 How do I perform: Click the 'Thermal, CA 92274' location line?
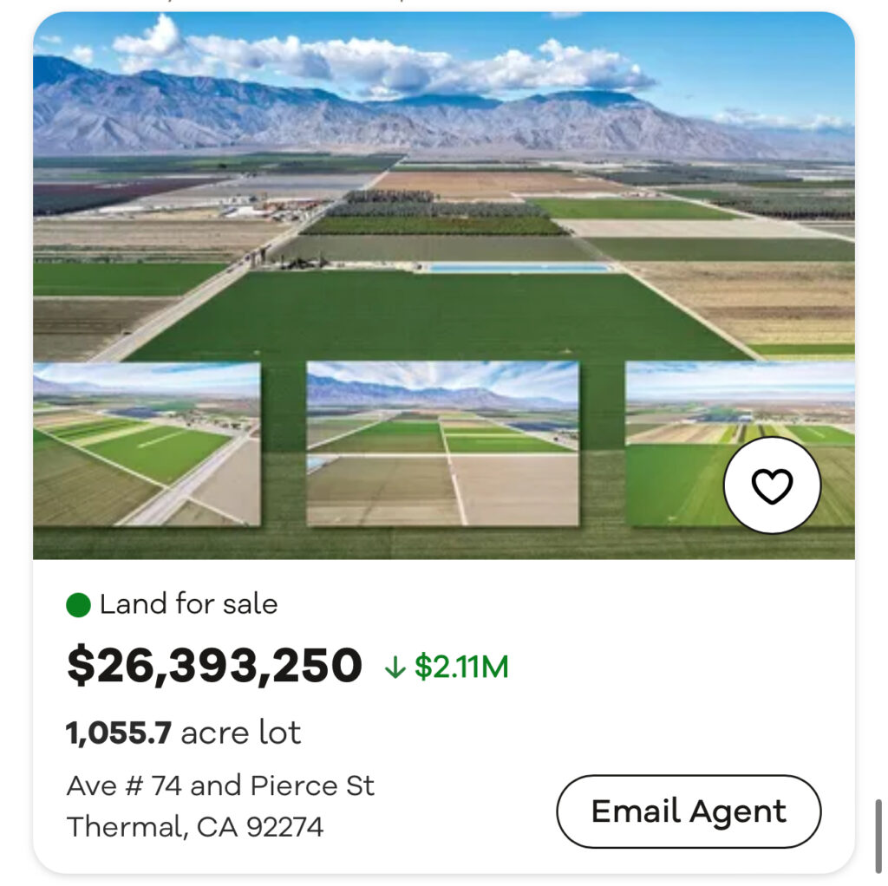[195, 827]
